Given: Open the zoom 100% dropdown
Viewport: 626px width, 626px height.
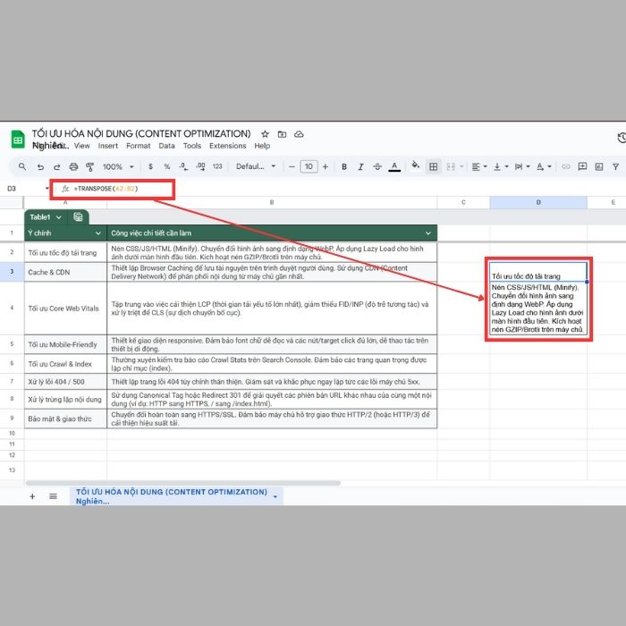Looking at the screenshot, I should coord(118,166).
